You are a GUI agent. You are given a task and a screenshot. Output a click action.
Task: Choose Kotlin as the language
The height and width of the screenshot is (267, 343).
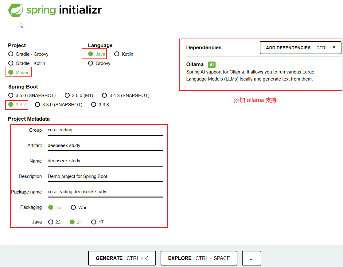pyautogui.click(x=123, y=54)
